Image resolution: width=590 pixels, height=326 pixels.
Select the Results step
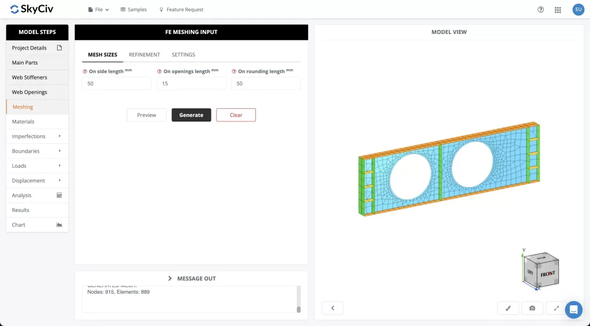tap(37, 210)
